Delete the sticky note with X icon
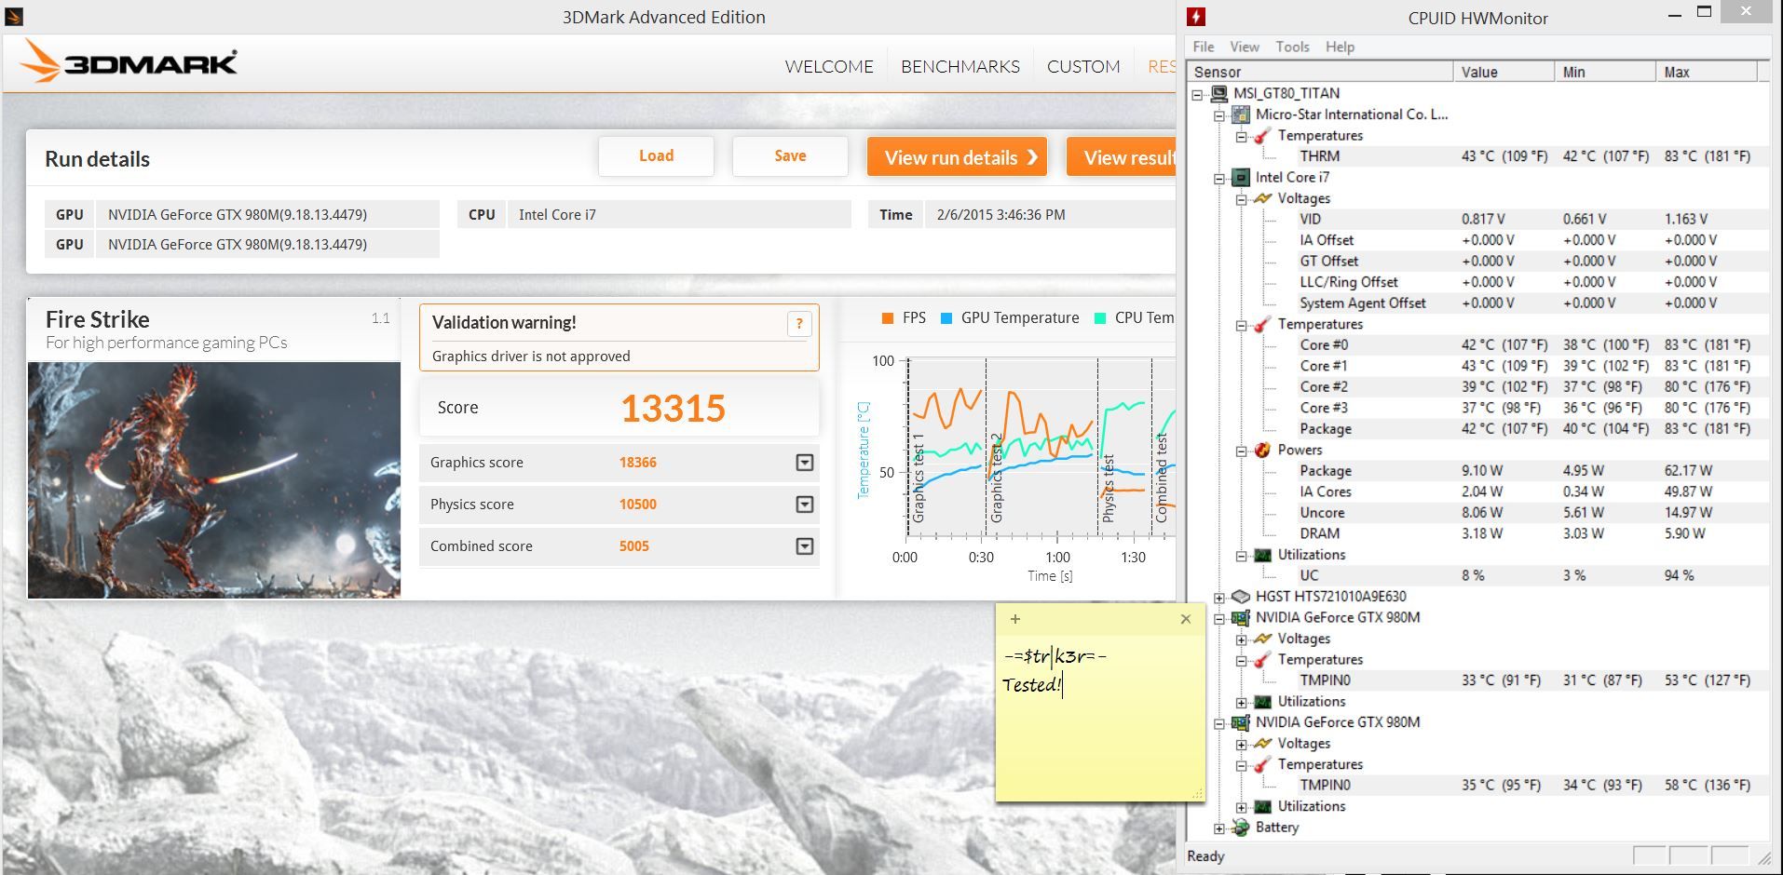This screenshot has width=1783, height=875. [x=1186, y=619]
